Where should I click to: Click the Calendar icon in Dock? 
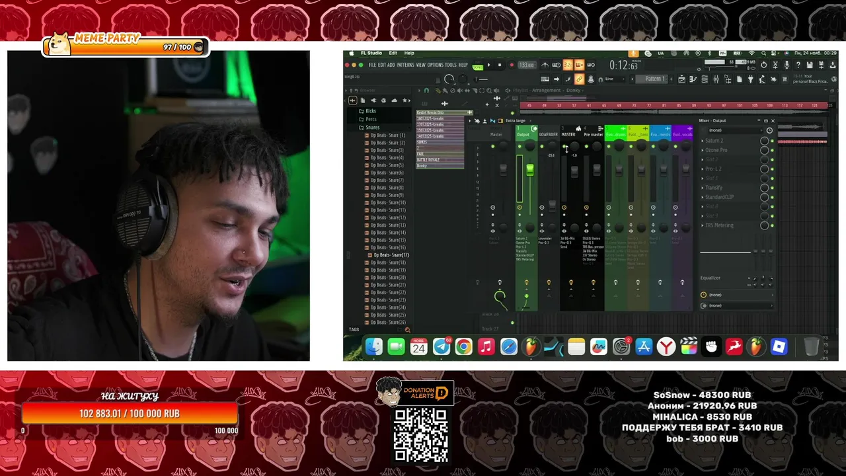[418, 346]
